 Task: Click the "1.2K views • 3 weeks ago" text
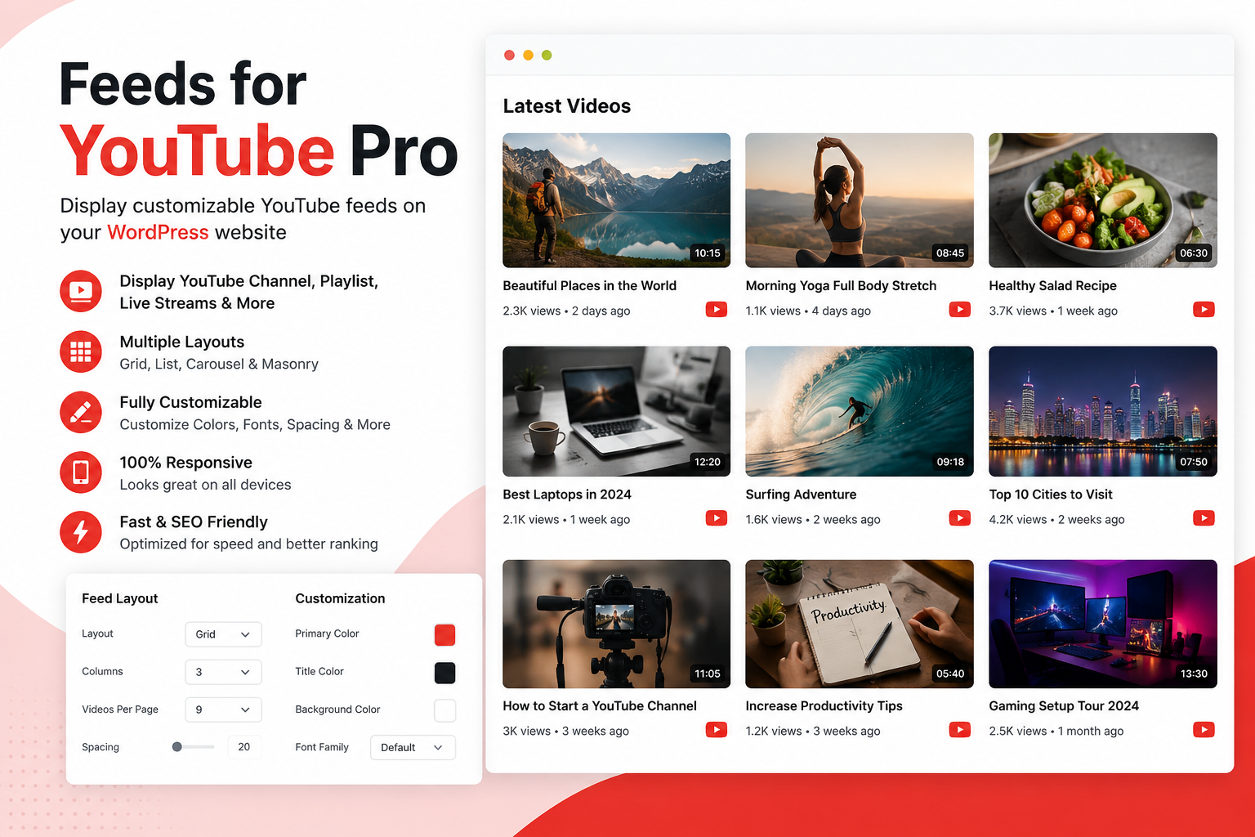coord(813,731)
